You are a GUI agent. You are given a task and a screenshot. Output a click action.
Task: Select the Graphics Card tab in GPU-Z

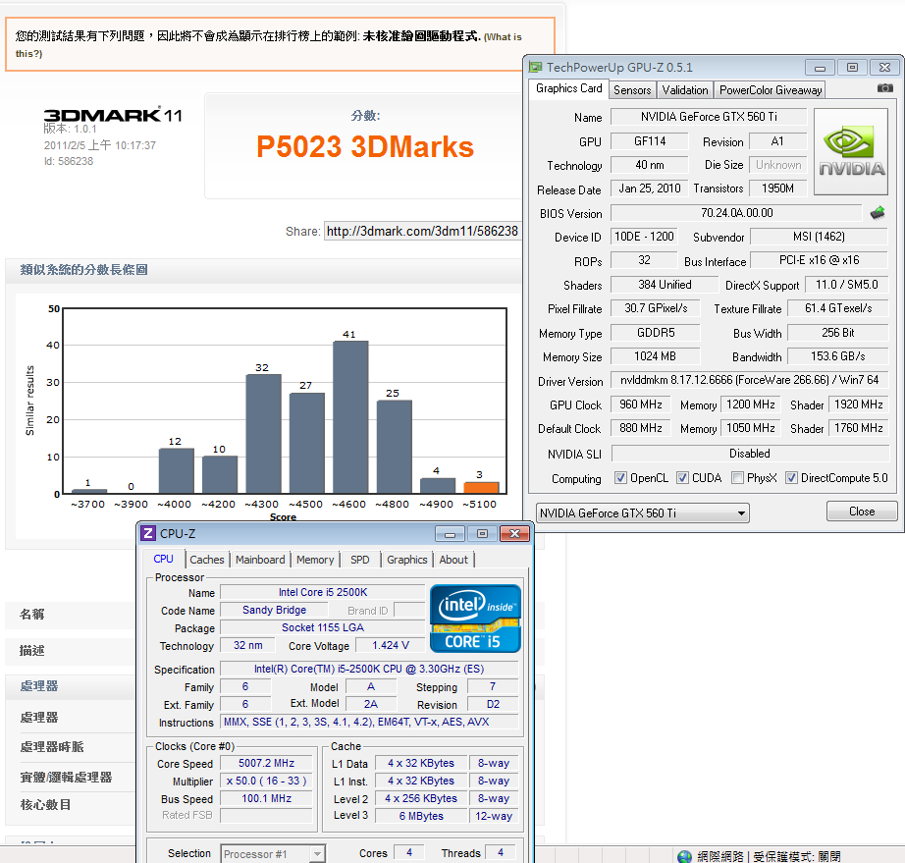pyautogui.click(x=569, y=88)
